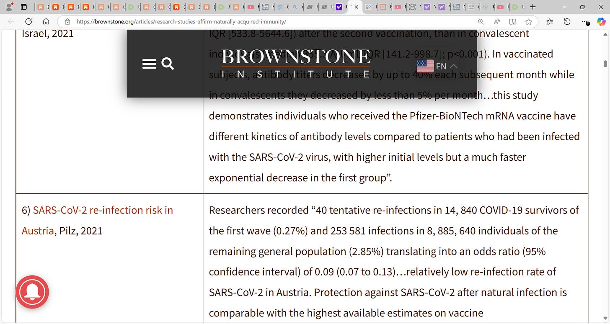Click the address bar URL field
The height and width of the screenshot is (324, 610).
268,22
